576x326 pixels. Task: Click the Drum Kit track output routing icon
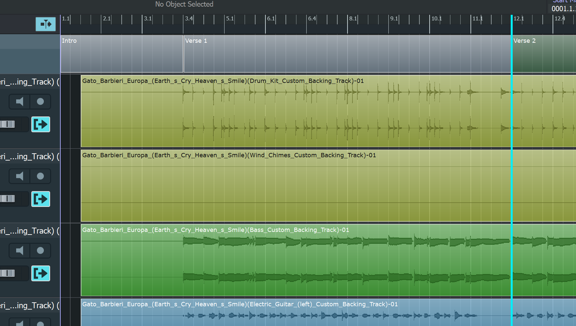click(x=41, y=124)
